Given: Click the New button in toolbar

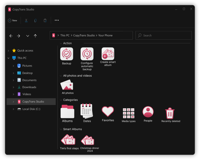Looking at the screenshot, I should pos(12,20).
